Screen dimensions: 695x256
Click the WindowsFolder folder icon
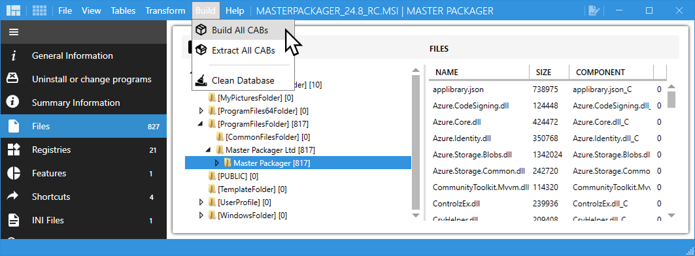(x=212, y=216)
